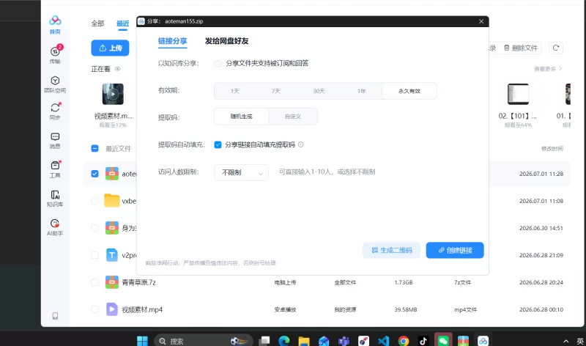Open WeChat from taskbar
Viewport: 586px width, 346px height.
443,340
